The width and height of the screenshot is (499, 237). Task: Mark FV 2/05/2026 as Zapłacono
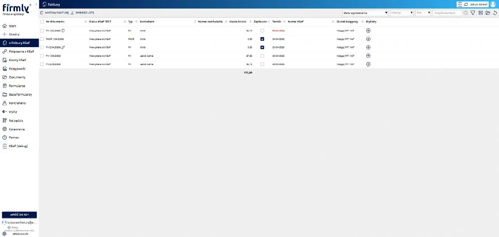(262, 64)
